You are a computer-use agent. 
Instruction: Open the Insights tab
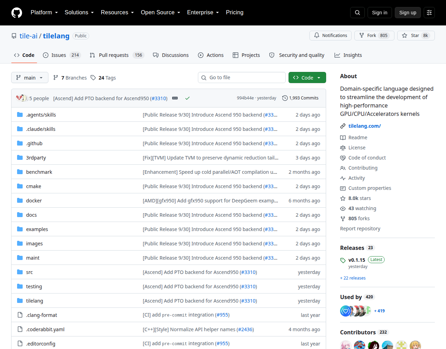point(348,55)
